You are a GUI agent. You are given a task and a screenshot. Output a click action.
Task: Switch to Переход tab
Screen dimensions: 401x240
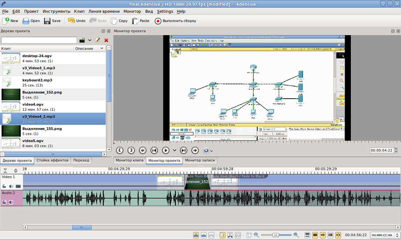[81, 160]
